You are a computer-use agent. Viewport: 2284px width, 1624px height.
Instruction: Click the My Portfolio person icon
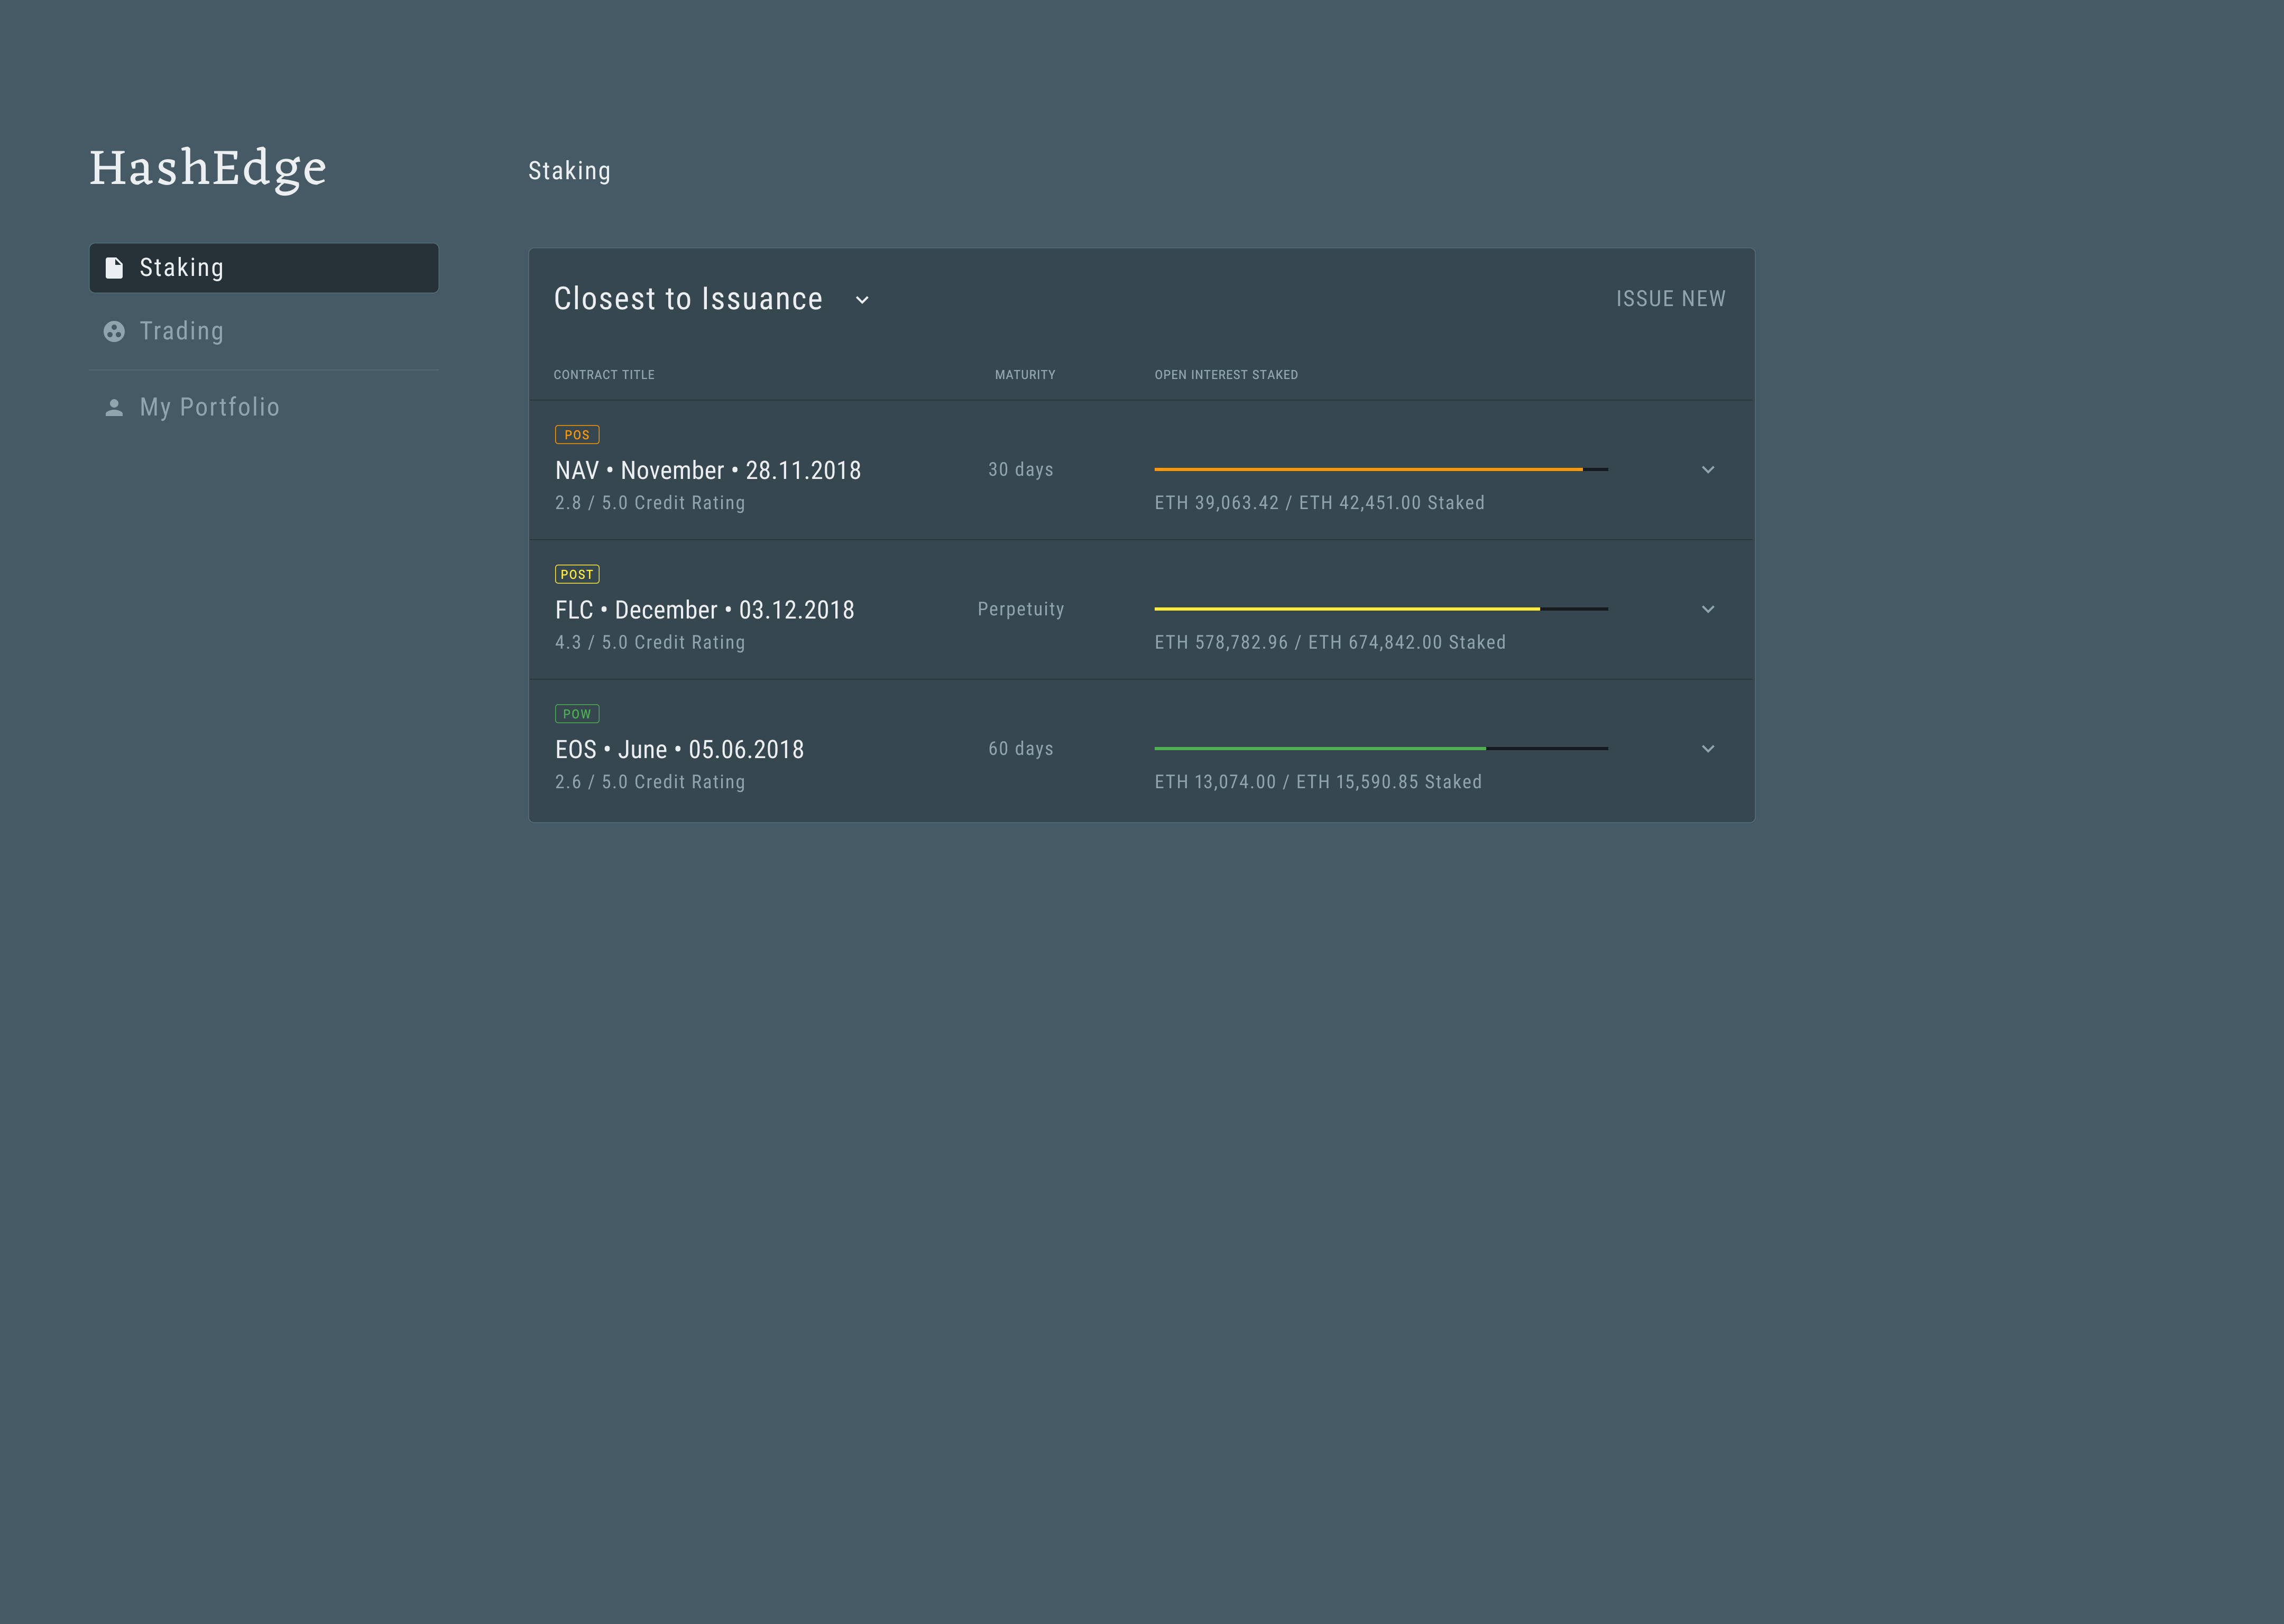114,407
